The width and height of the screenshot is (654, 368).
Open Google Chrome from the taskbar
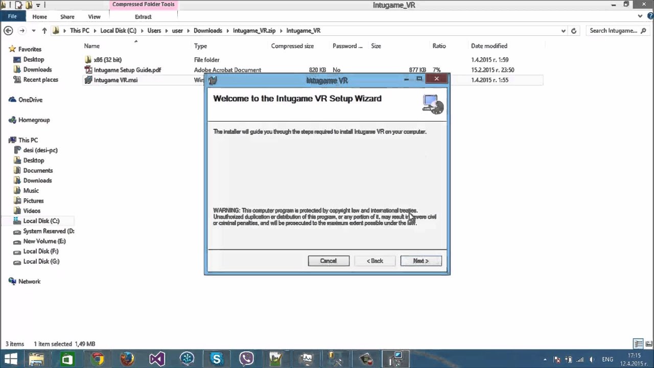97,359
